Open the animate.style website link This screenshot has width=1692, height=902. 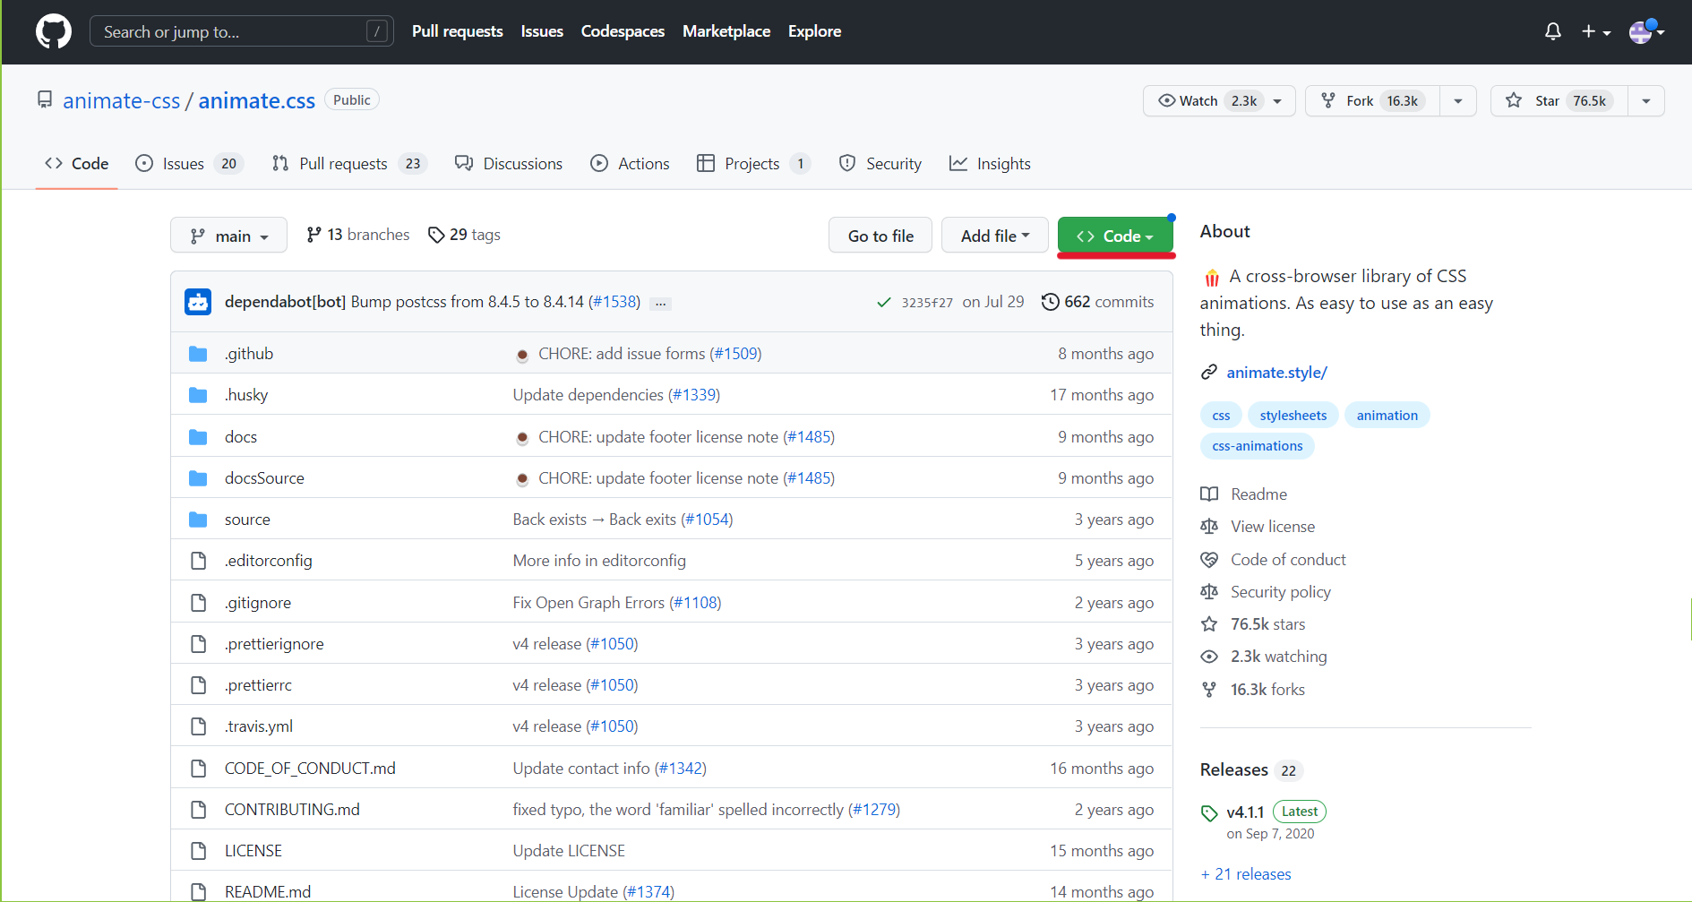1276,373
